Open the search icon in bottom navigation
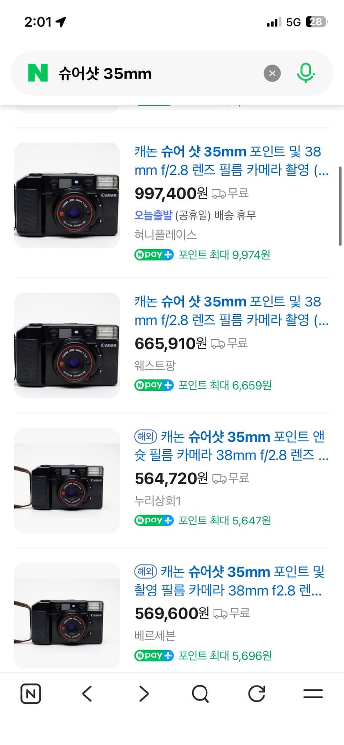The image size is (344, 745). pyautogui.click(x=200, y=693)
